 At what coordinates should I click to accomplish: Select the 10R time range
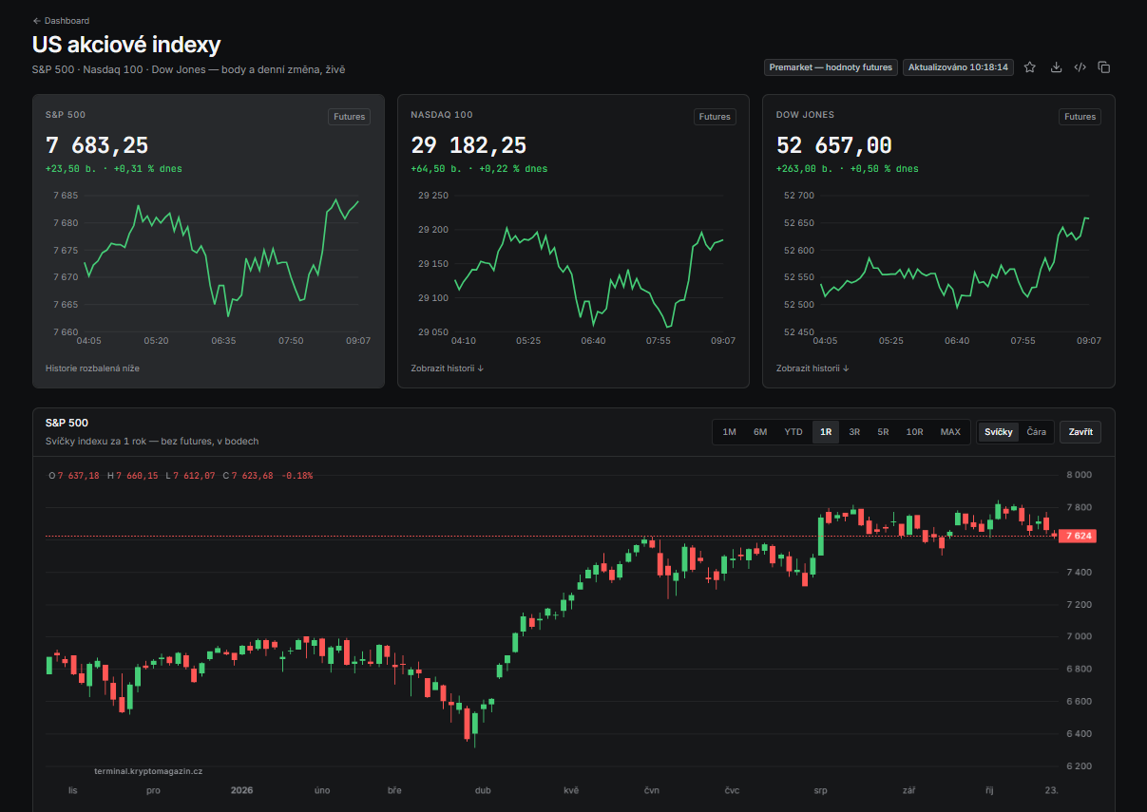[914, 432]
